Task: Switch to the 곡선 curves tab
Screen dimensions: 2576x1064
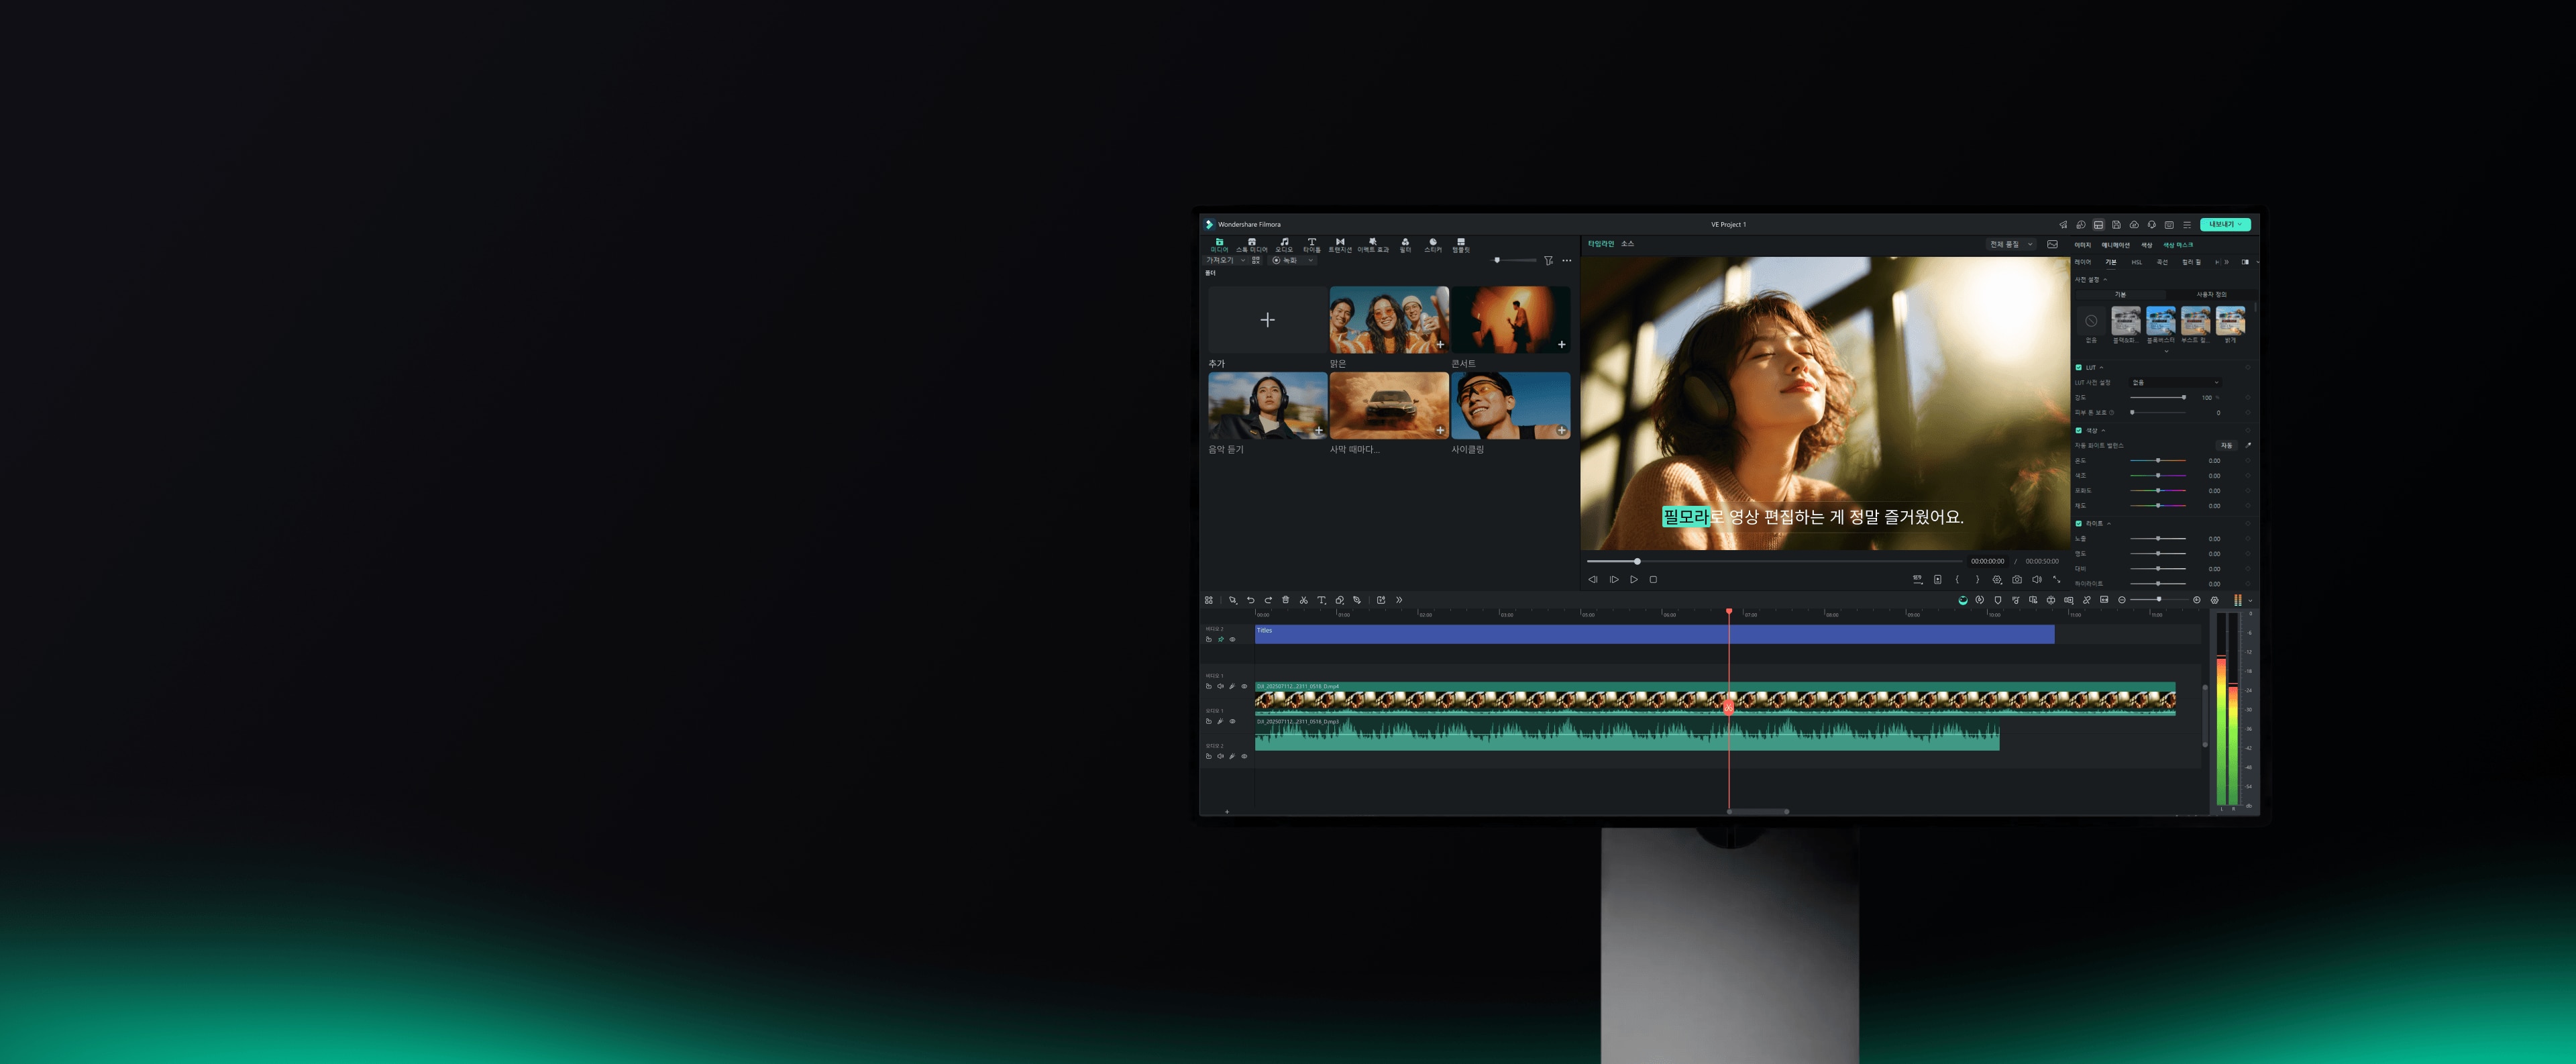Action: click(x=2162, y=262)
